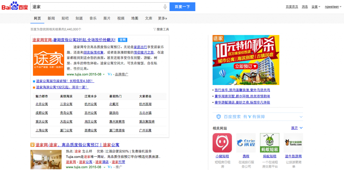Click the Mayi short rental ant icon
This screenshot has width=344, height=170.
coord(269,143)
